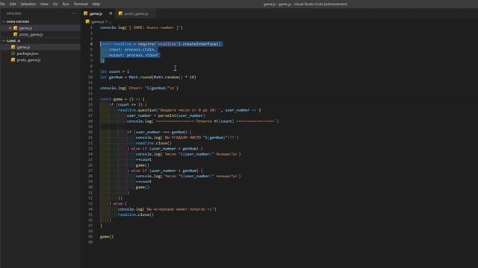Click 'readline.close()' on line 22
This screenshot has height=268, width=478.
pos(154,143)
